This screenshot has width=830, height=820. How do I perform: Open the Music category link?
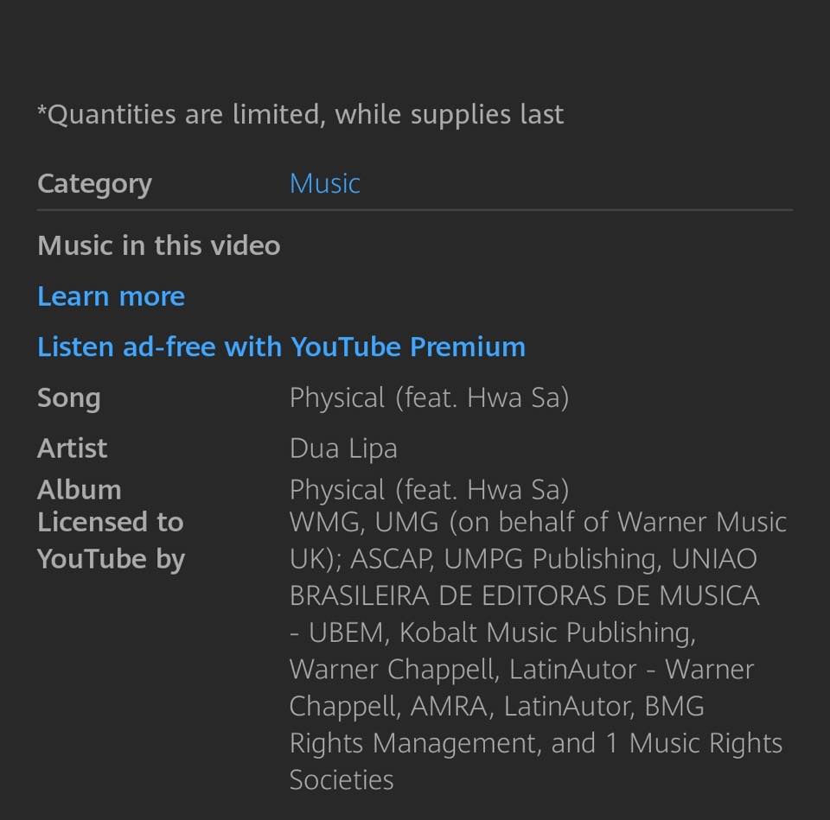click(x=324, y=183)
